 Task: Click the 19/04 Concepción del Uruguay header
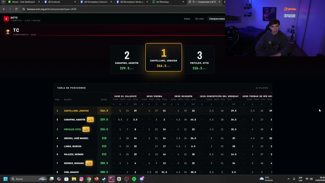[x=219, y=96]
